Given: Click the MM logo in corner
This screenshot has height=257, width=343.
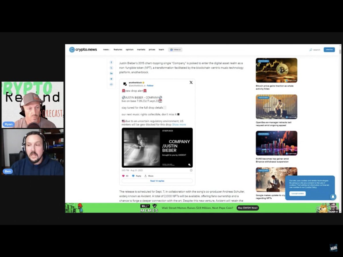Looking at the screenshot, I should (x=334, y=248).
